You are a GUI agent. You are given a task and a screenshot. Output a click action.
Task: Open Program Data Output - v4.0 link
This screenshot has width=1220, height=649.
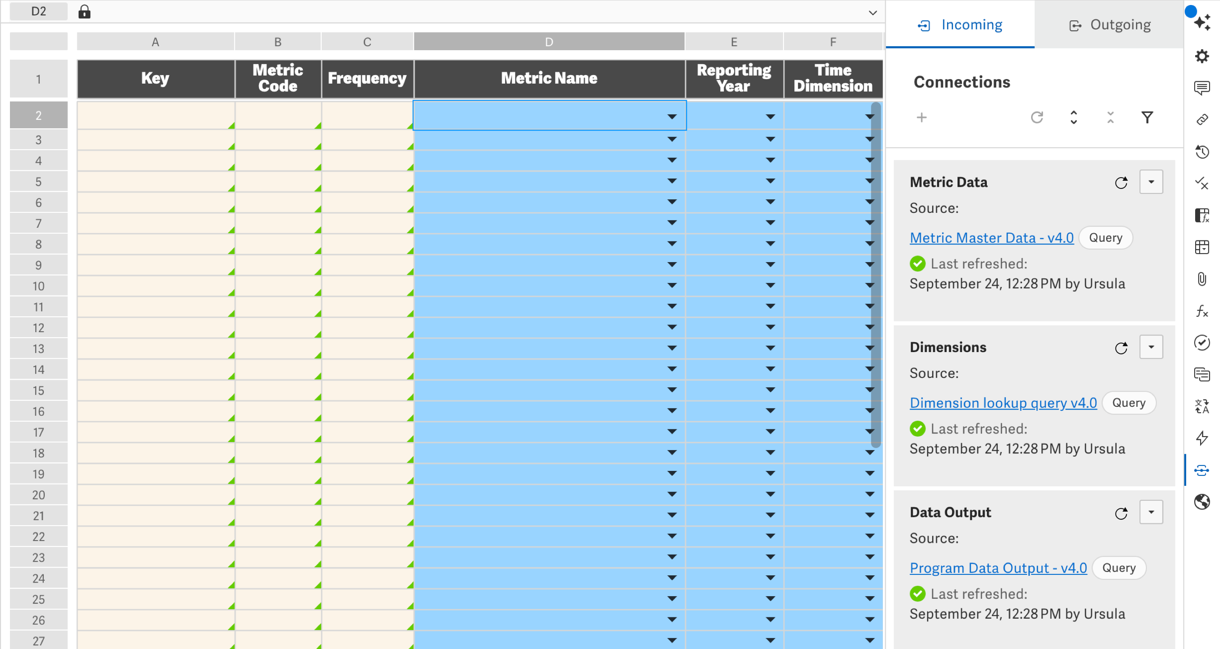coord(998,568)
